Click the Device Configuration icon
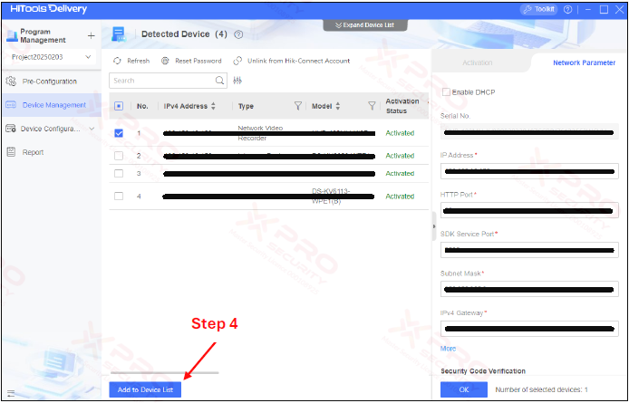 [11, 129]
